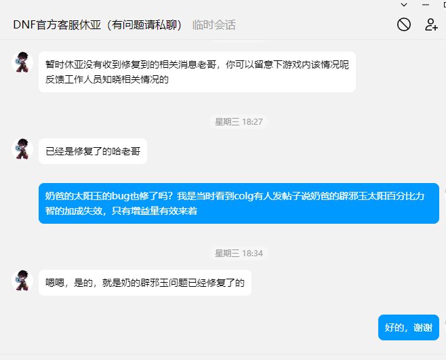Select the blue '奶爸的太阳玉的bug' message bubble
Screen dimensions: 446x360
[239, 203]
